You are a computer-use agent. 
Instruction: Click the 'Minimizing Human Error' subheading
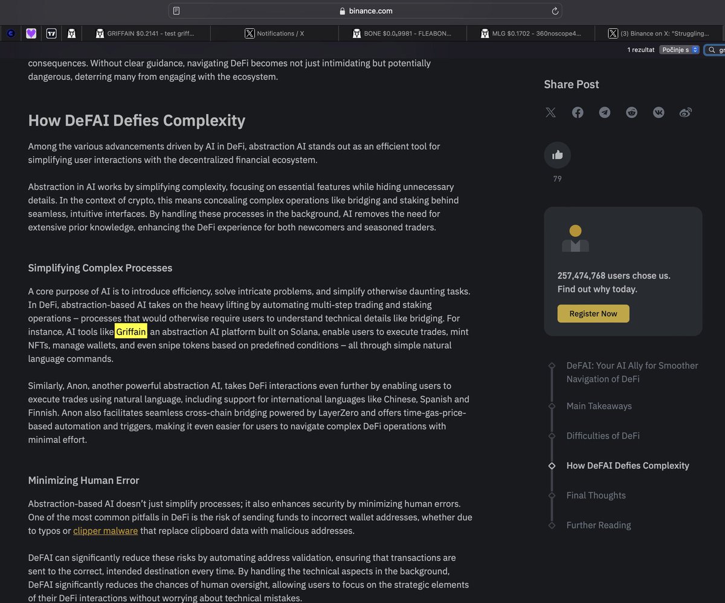[83, 481]
